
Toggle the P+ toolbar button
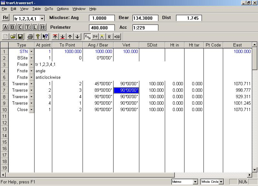[95, 37]
